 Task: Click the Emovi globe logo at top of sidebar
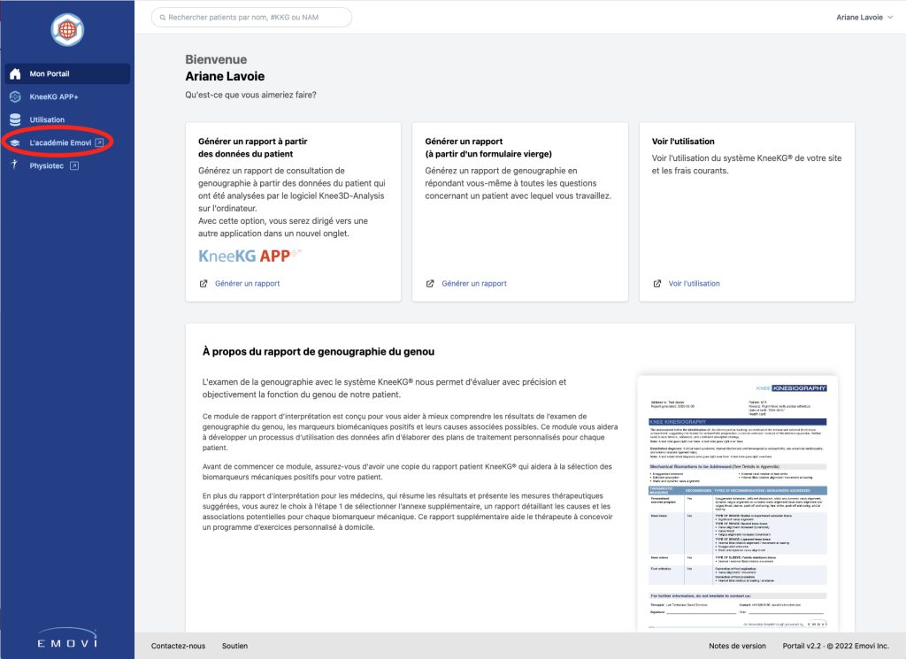pos(67,29)
